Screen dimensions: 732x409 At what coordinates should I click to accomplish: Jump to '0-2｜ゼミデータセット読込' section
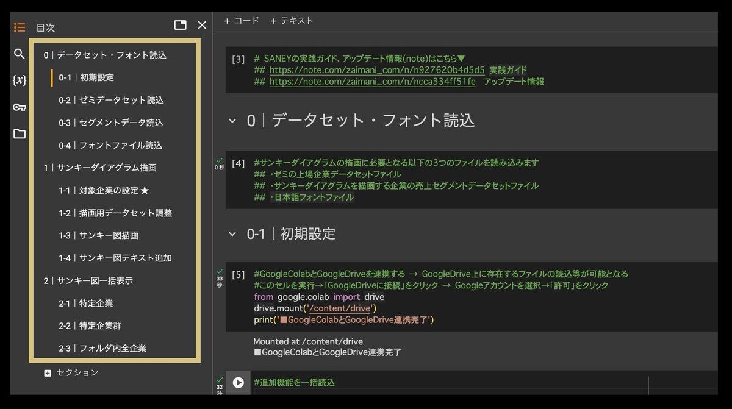[x=111, y=100]
